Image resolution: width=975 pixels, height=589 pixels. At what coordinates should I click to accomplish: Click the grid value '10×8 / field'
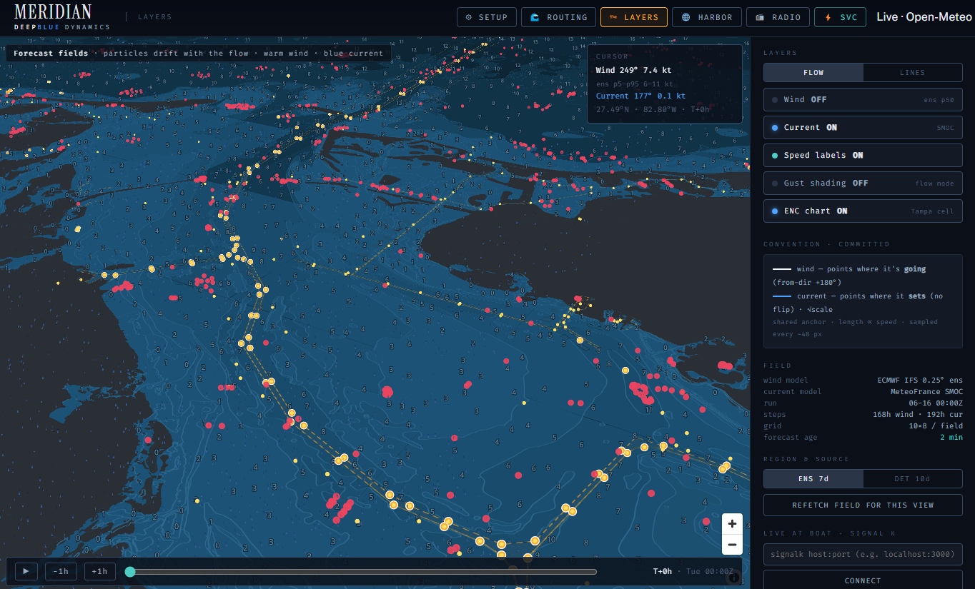(936, 426)
